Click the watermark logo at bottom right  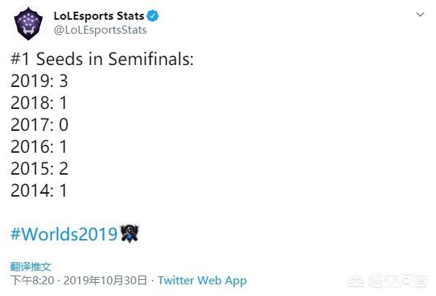point(356,281)
